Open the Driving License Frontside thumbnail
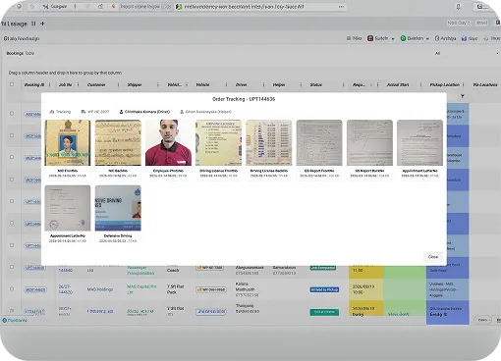Image resolution: width=501 pixels, height=361 pixels. point(218,142)
